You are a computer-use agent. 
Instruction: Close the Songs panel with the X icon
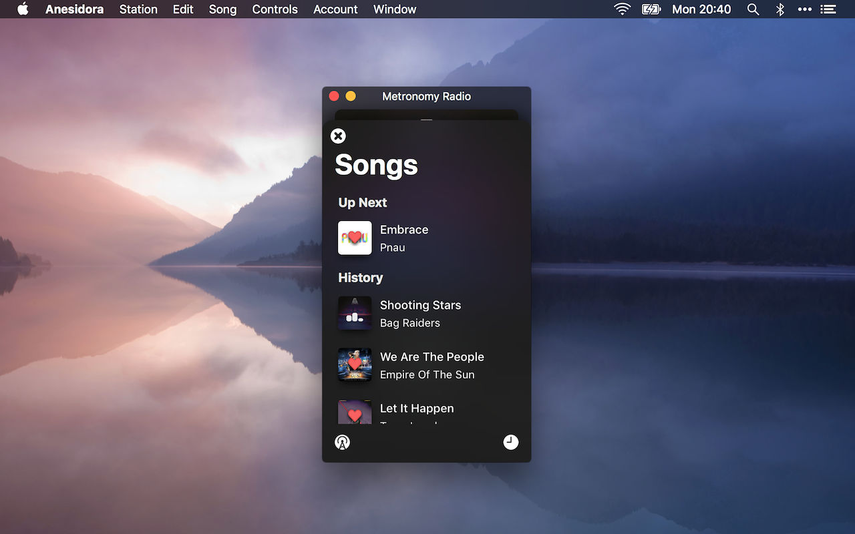click(x=339, y=136)
